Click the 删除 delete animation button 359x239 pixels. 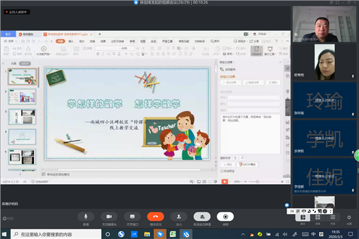coord(273,82)
